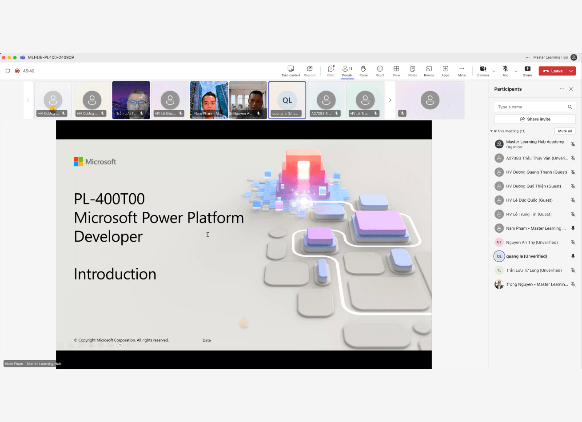Viewport: 582px width, 422px height.
Task: Select participant A27383 Triệu Thúy Vân
Action: [x=535, y=158]
